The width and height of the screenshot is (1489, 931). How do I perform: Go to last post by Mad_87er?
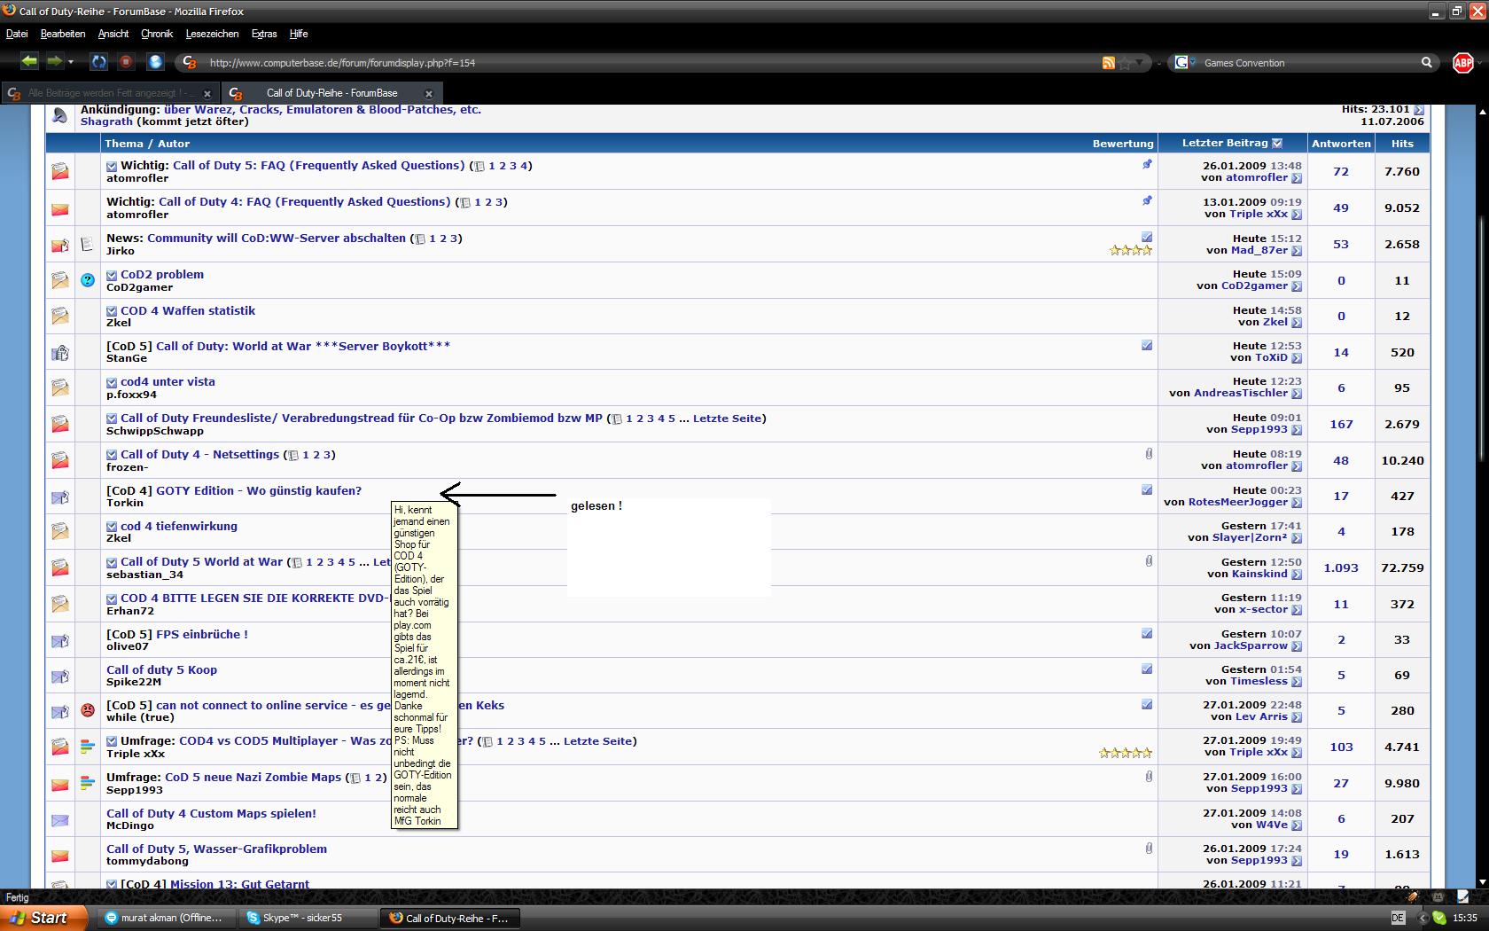click(x=1297, y=251)
